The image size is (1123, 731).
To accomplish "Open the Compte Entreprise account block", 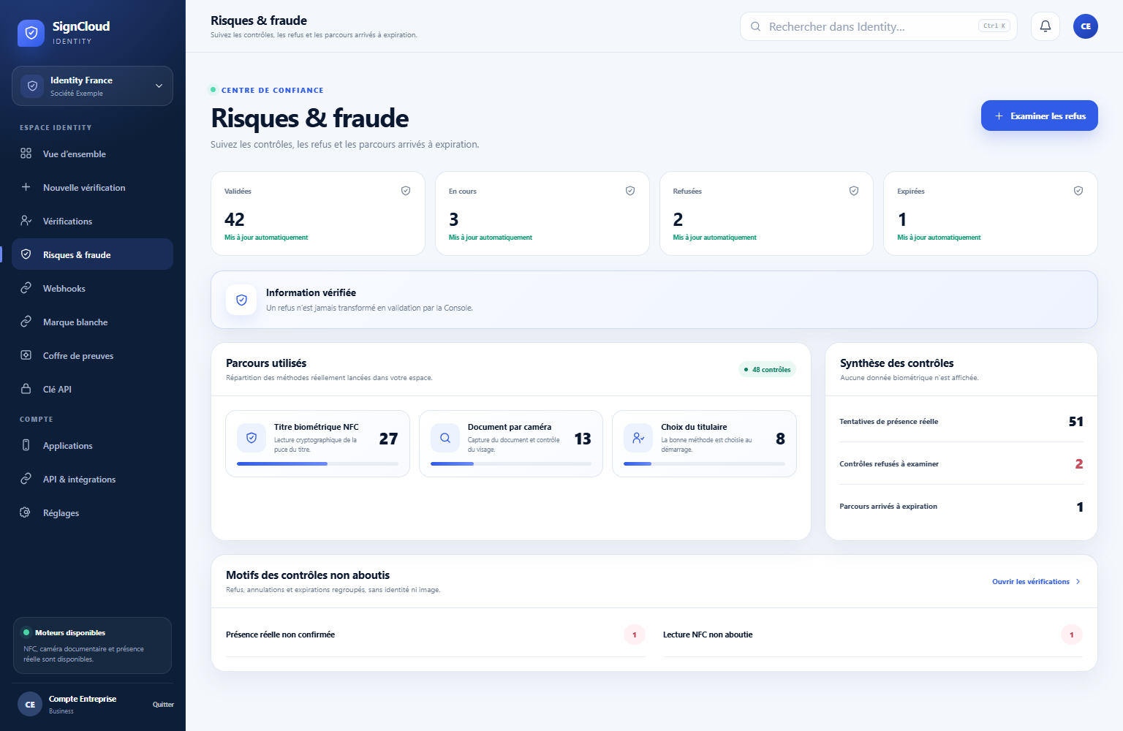I will (82, 705).
